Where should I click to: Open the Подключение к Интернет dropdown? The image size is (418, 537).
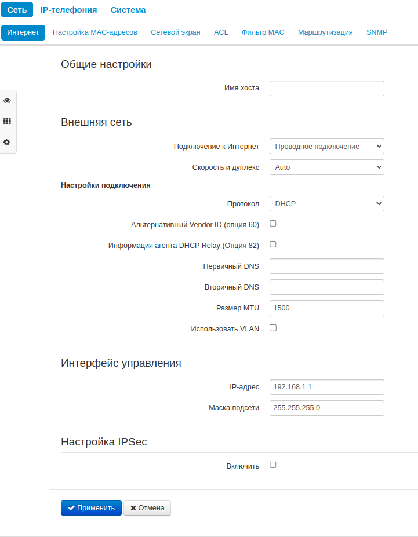326,147
